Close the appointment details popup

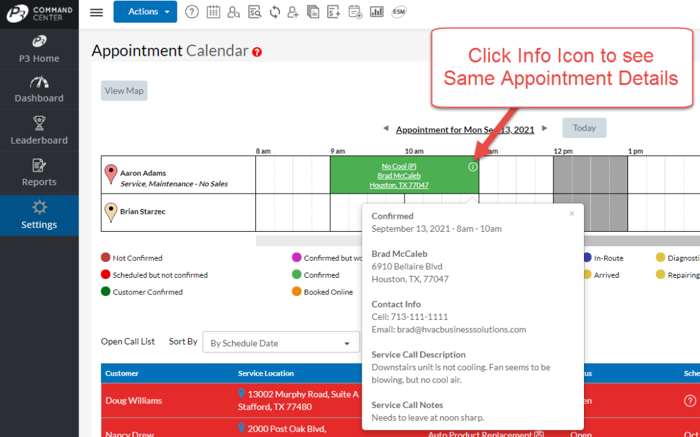click(572, 214)
